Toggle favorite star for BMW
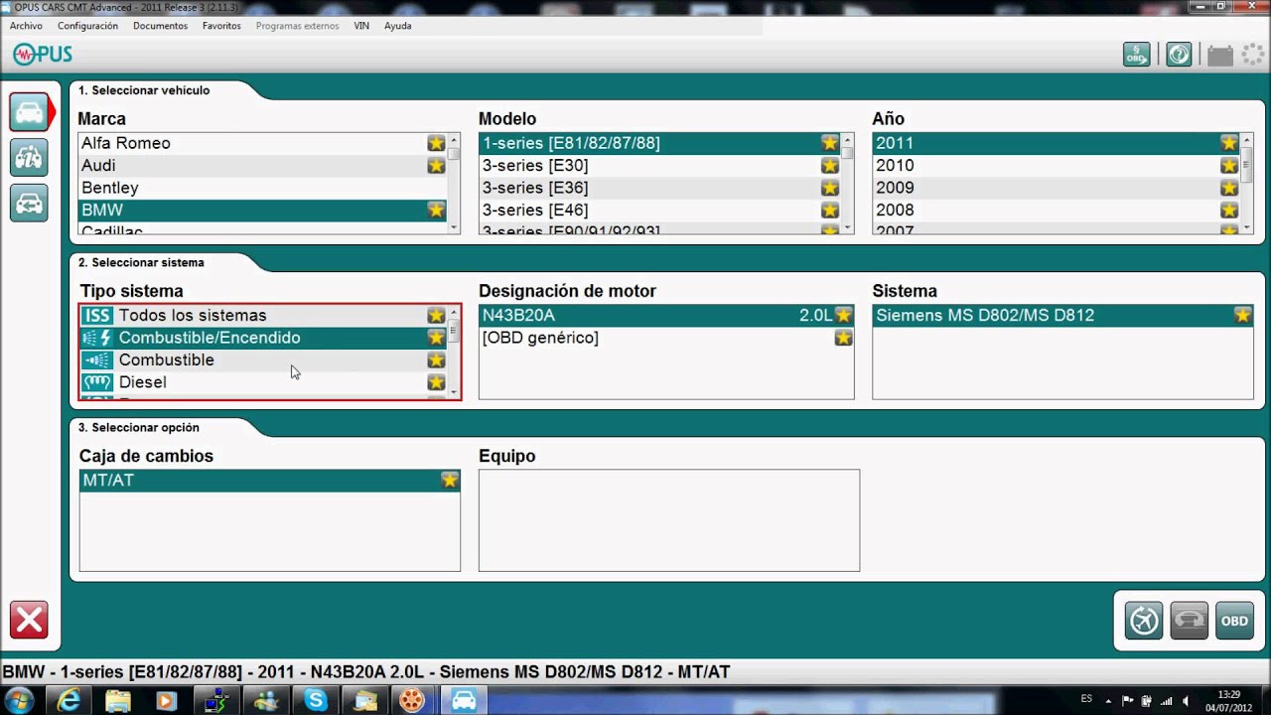The height and width of the screenshot is (715, 1271). (x=436, y=210)
